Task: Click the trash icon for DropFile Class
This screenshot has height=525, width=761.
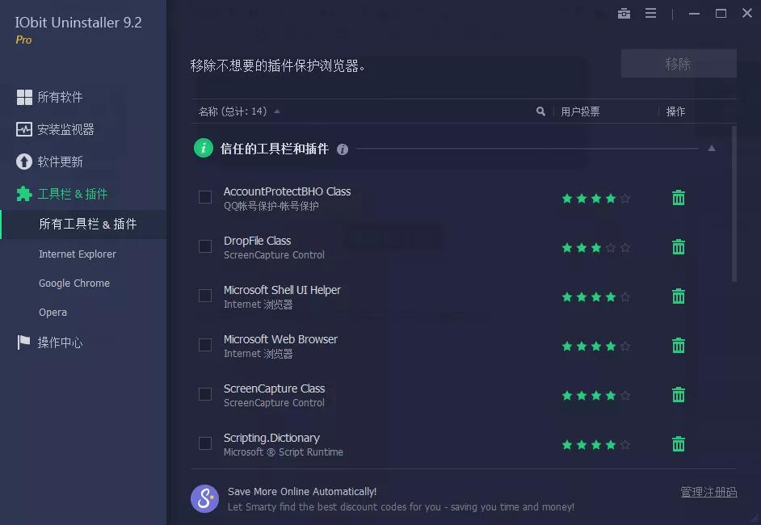Action: point(678,246)
